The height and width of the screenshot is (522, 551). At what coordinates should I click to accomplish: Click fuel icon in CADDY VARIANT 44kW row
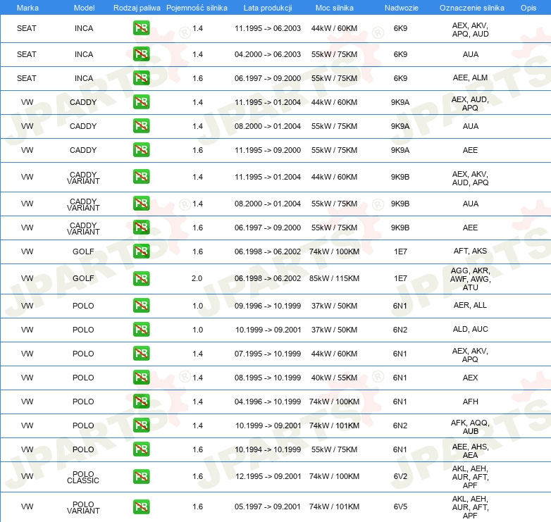(x=141, y=177)
